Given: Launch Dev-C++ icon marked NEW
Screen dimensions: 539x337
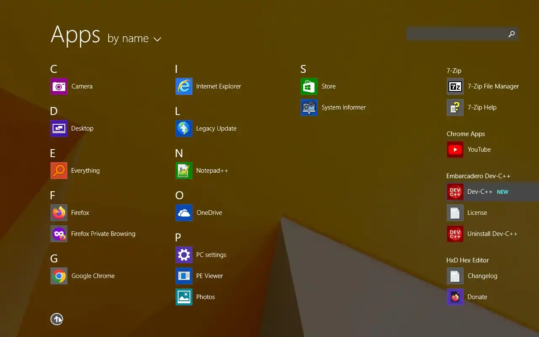Looking at the screenshot, I should [455, 192].
